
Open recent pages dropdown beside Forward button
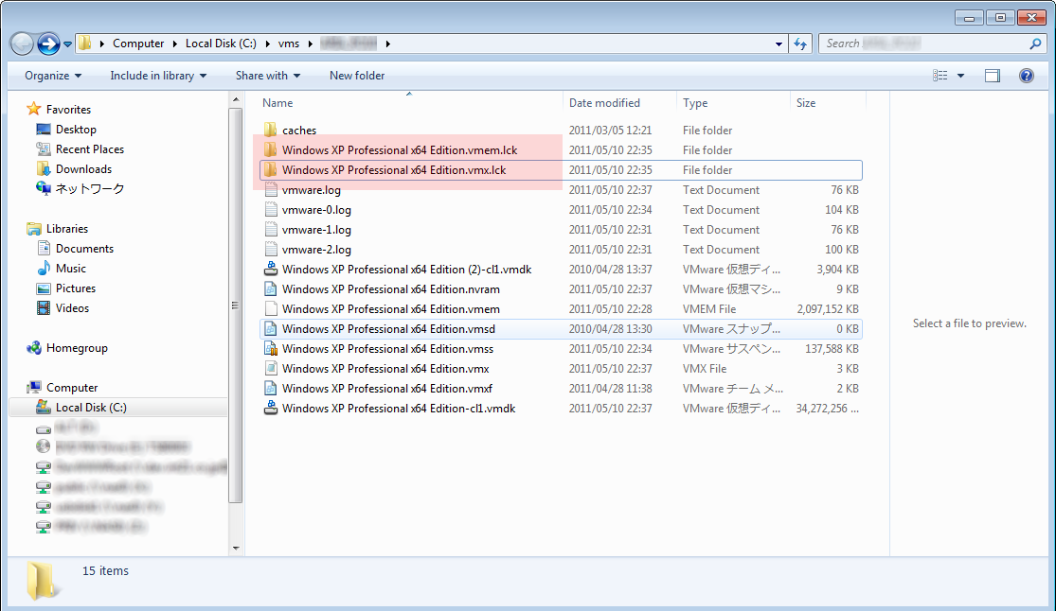[x=67, y=45]
